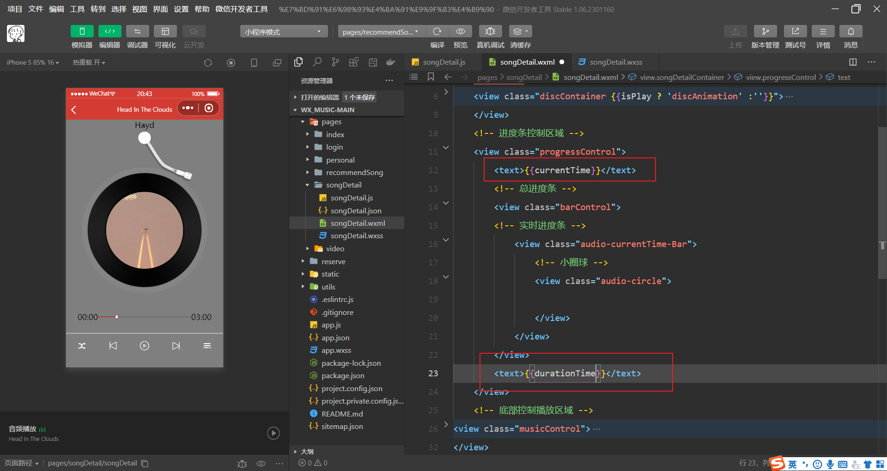Collapse the songDetail folder

[344, 185]
